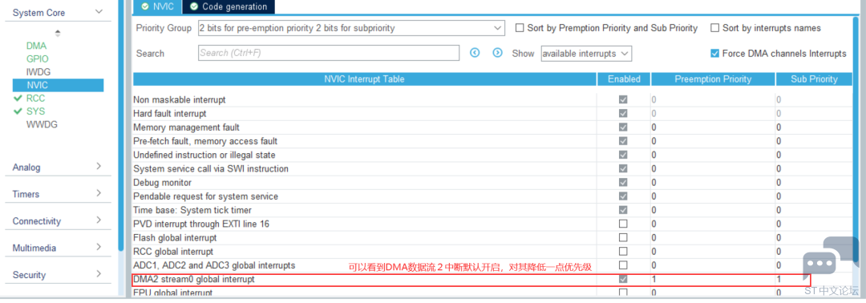Expand the Timers category
The image size is (866, 303).
[x=55, y=194]
